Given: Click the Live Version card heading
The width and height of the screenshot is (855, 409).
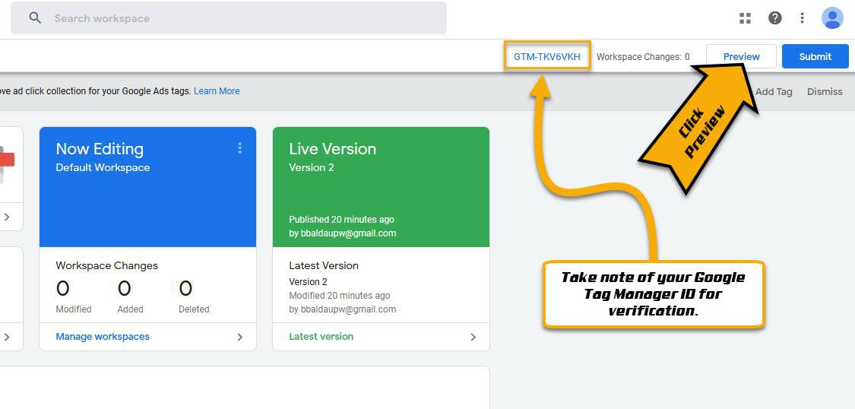Looking at the screenshot, I should click(x=333, y=149).
